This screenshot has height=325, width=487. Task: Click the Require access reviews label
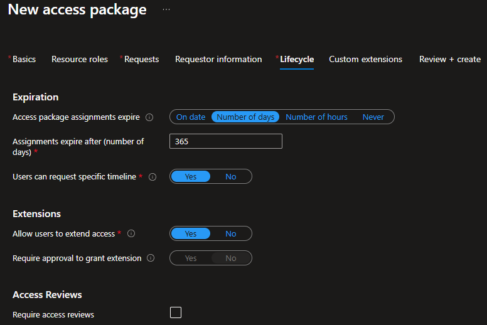point(53,315)
